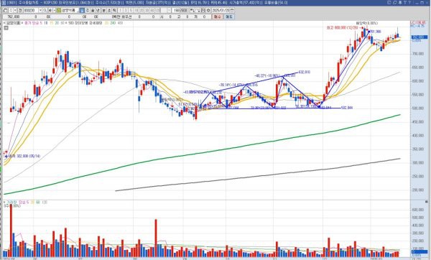The width and height of the screenshot is (431, 260).
Task: Open the dropdown next to the minute-interval buttons
Action: pyautogui.click(x=169, y=10)
